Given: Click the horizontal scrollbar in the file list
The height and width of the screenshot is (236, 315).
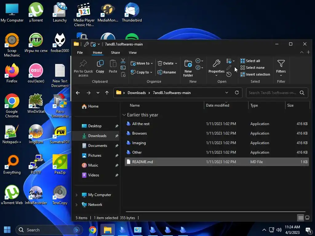Looking at the screenshot, I should click(215, 212).
